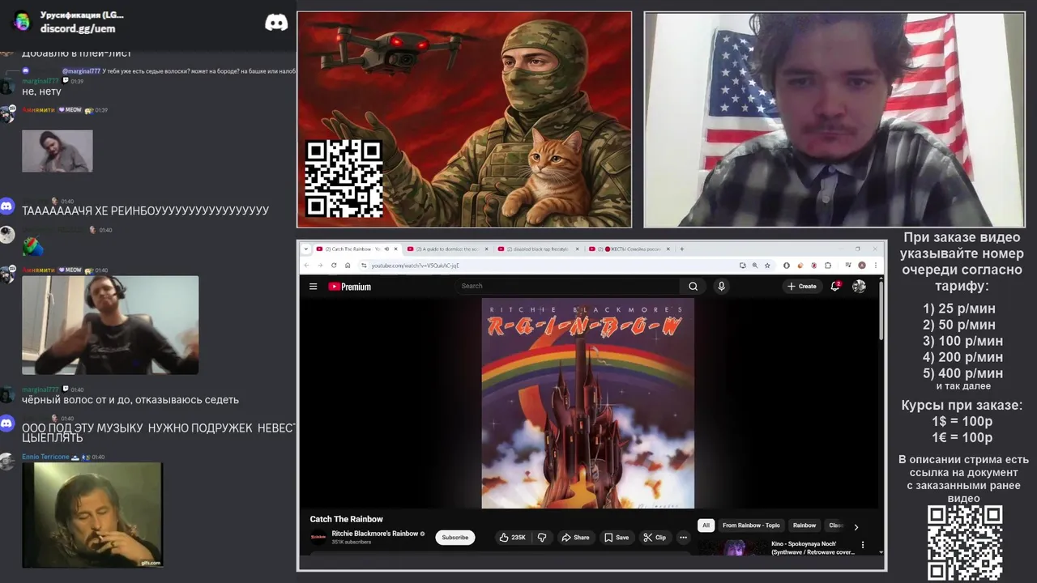
Task: Open more actions ellipsis under video
Action: click(683, 537)
